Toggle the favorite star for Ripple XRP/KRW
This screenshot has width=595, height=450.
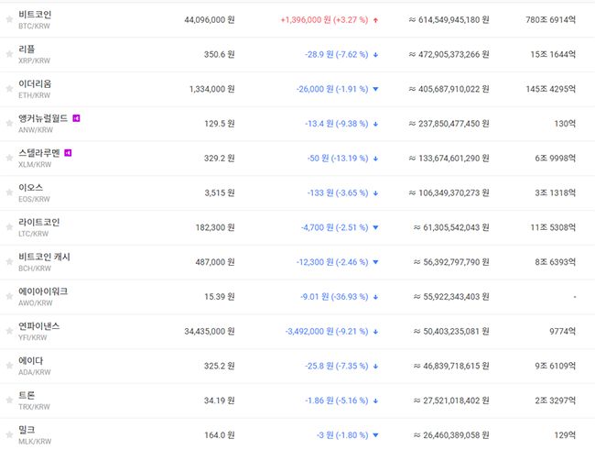tap(9, 55)
